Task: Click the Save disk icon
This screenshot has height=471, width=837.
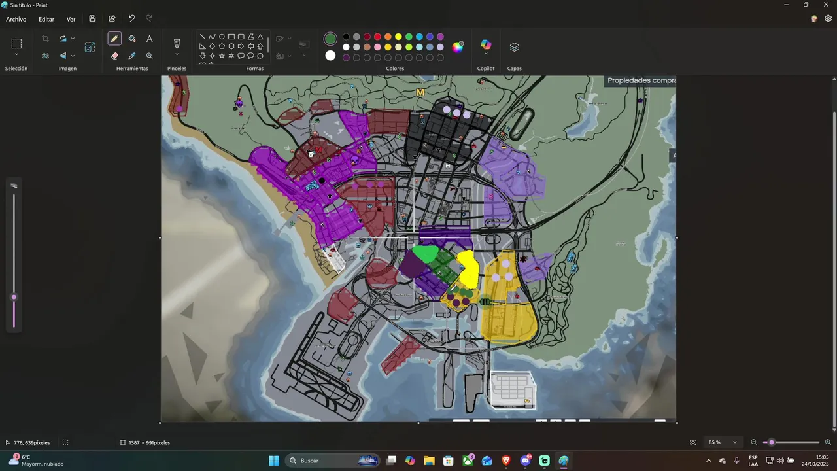Action: click(x=92, y=19)
